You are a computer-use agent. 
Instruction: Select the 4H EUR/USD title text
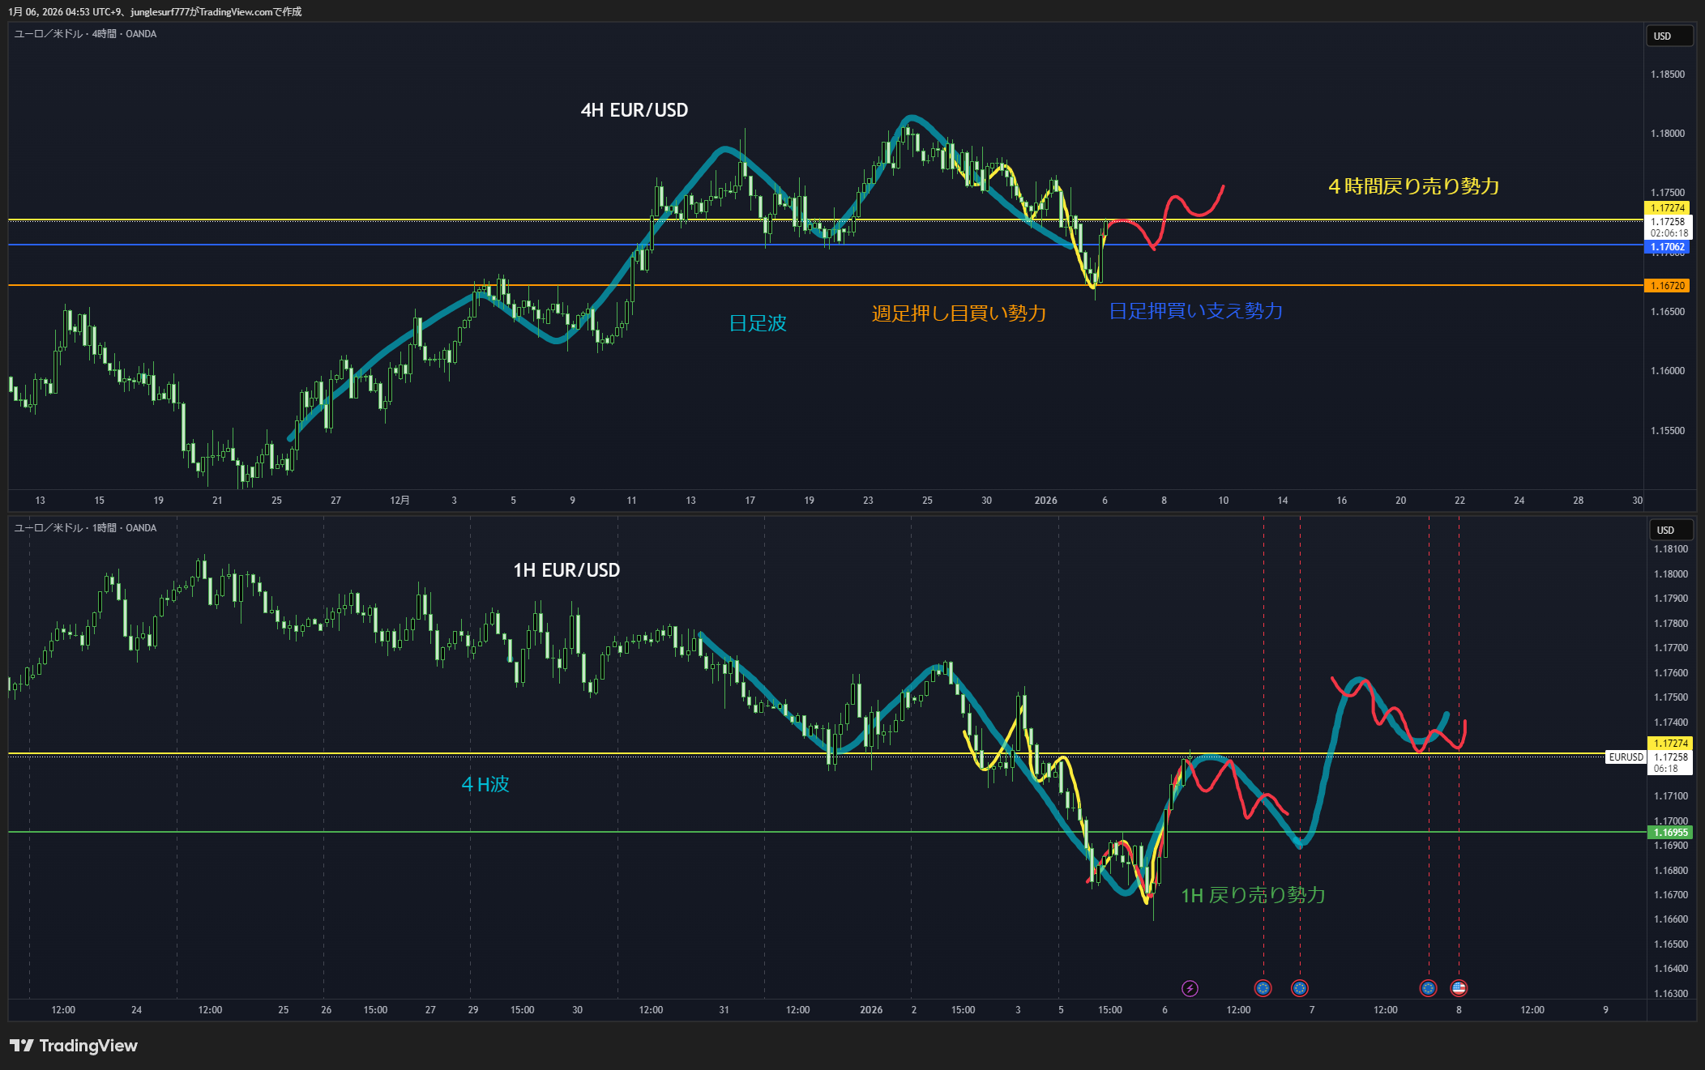pyautogui.click(x=634, y=110)
